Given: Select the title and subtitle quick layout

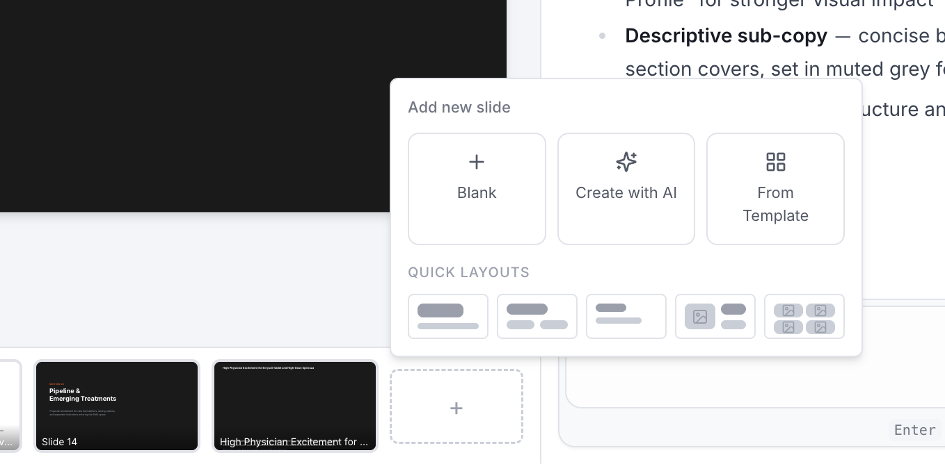Looking at the screenshot, I should 448,317.
